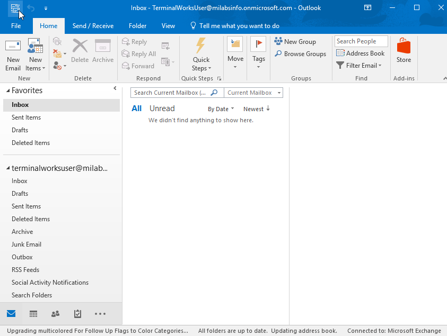Click Reply in the Respond group
447x336 pixels.
click(134, 42)
